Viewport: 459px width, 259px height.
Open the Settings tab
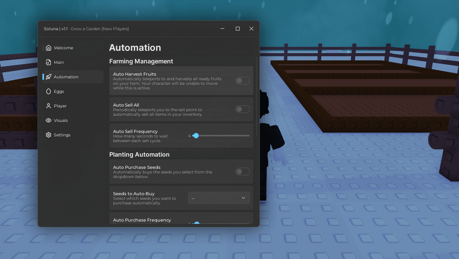(73, 135)
